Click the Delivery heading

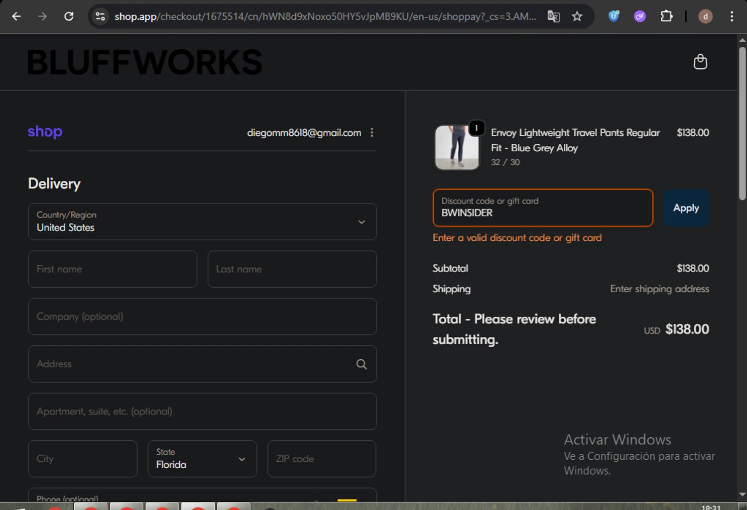pyautogui.click(x=54, y=184)
